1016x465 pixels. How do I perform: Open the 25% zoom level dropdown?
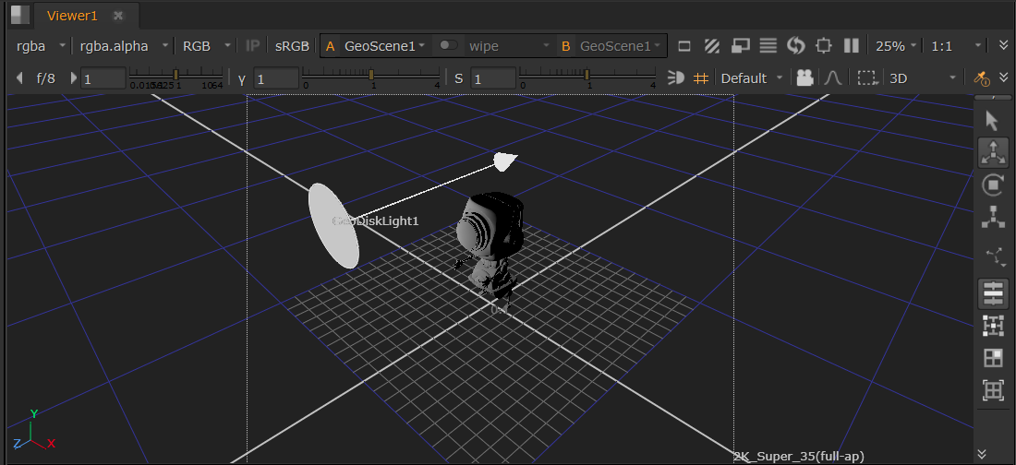(896, 45)
